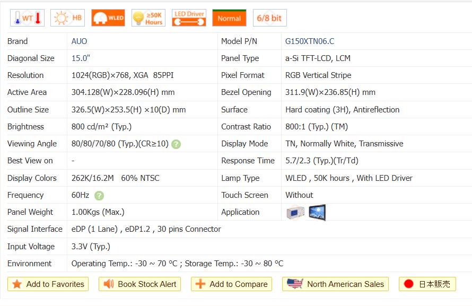Click help icon next to Viewing Angle

point(176,144)
